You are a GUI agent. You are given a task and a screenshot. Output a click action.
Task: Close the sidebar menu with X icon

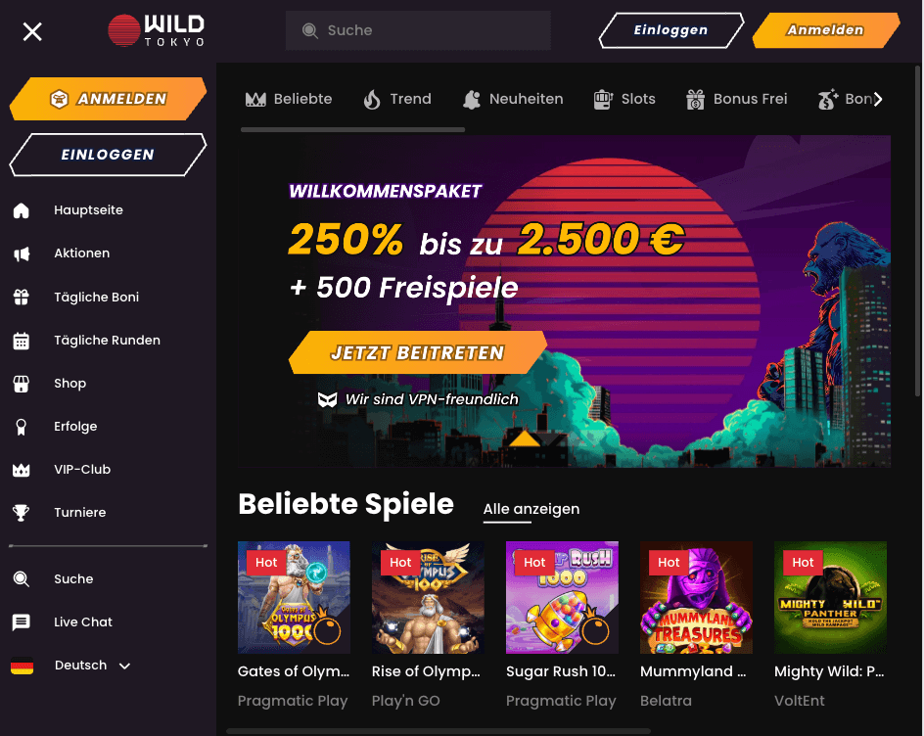(x=32, y=31)
